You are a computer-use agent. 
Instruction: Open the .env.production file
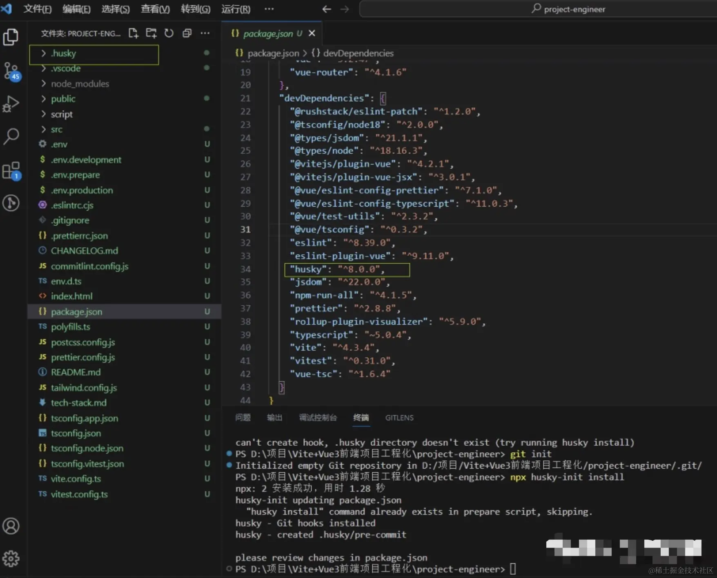point(125,190)
